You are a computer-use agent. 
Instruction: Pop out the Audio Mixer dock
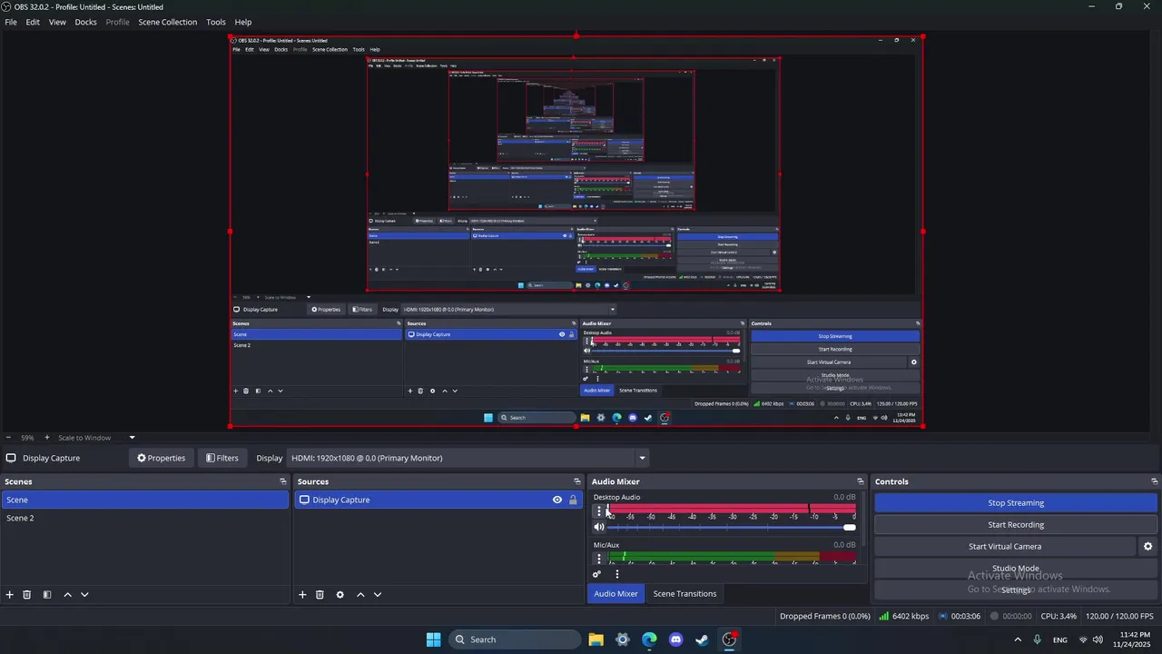(x=861, y=481)
